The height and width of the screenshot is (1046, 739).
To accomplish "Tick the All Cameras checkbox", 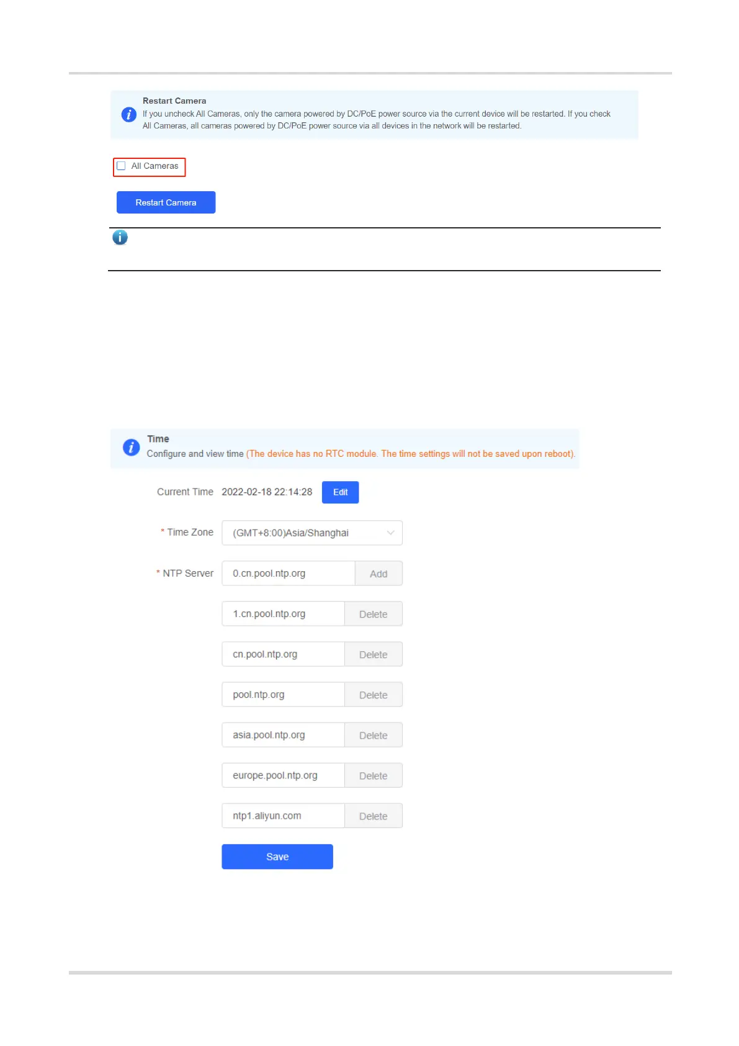I will tap(121, 166).
